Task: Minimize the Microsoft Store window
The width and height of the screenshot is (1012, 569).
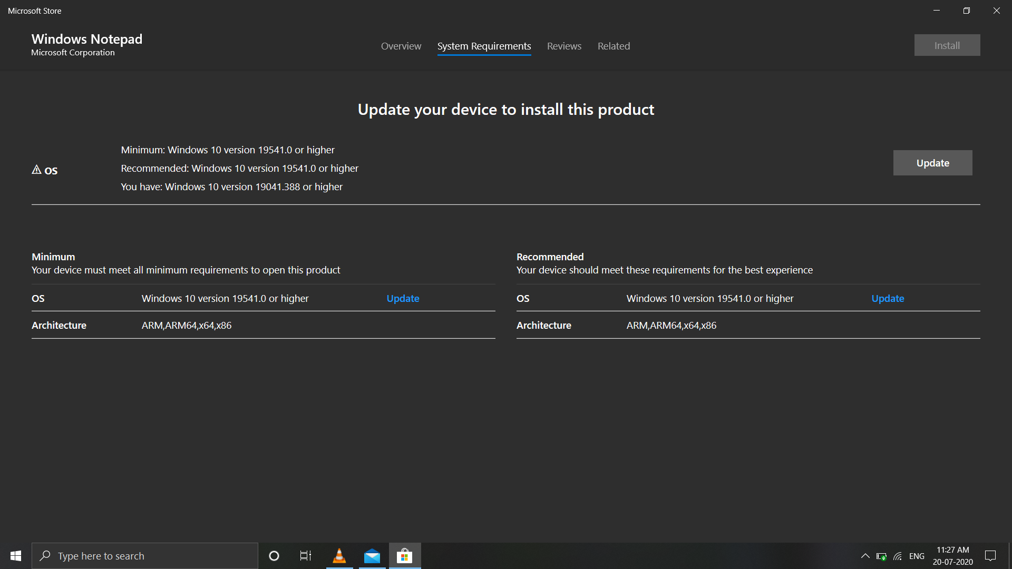Action: pyautogui.click(x=937, y=11)
